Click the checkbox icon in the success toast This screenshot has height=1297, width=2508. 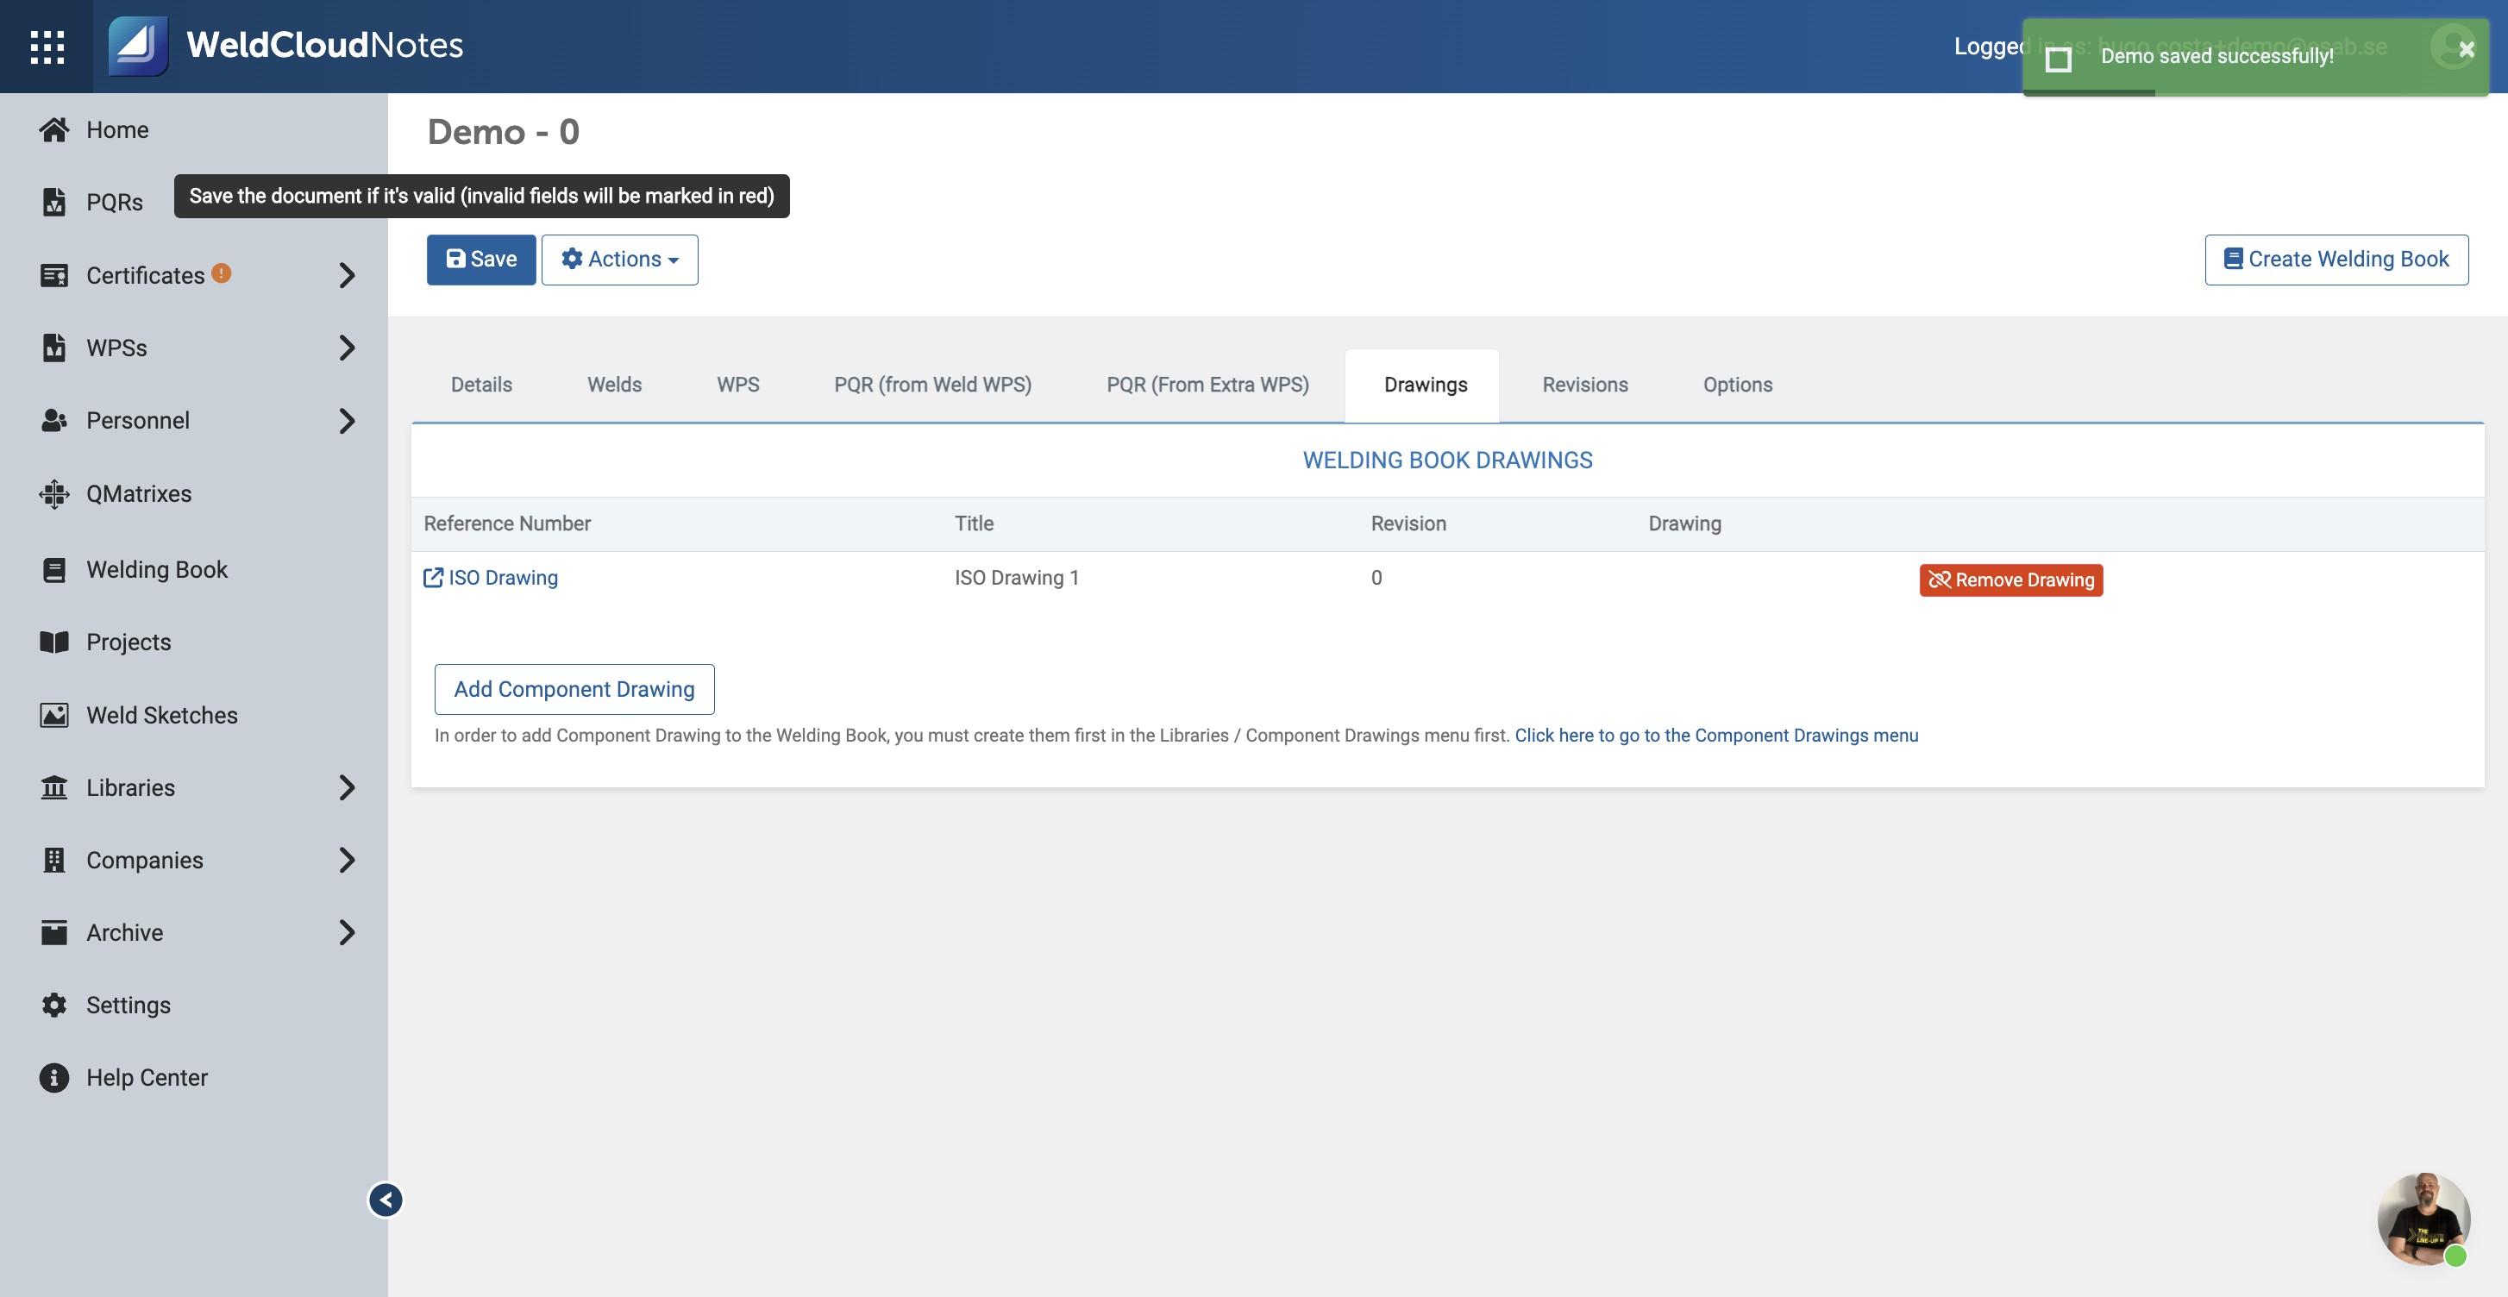2057,59
